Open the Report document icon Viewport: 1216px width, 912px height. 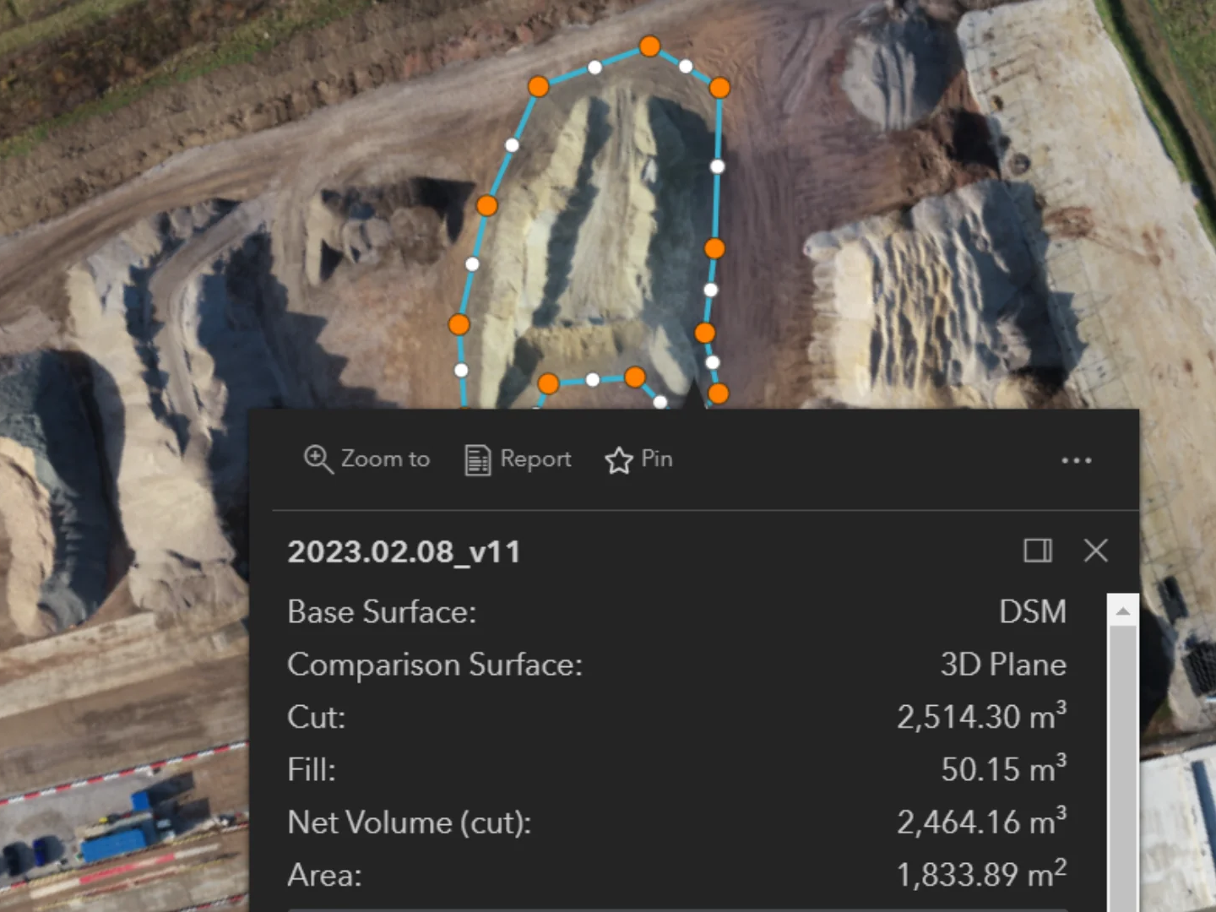(x=478, y=460)
